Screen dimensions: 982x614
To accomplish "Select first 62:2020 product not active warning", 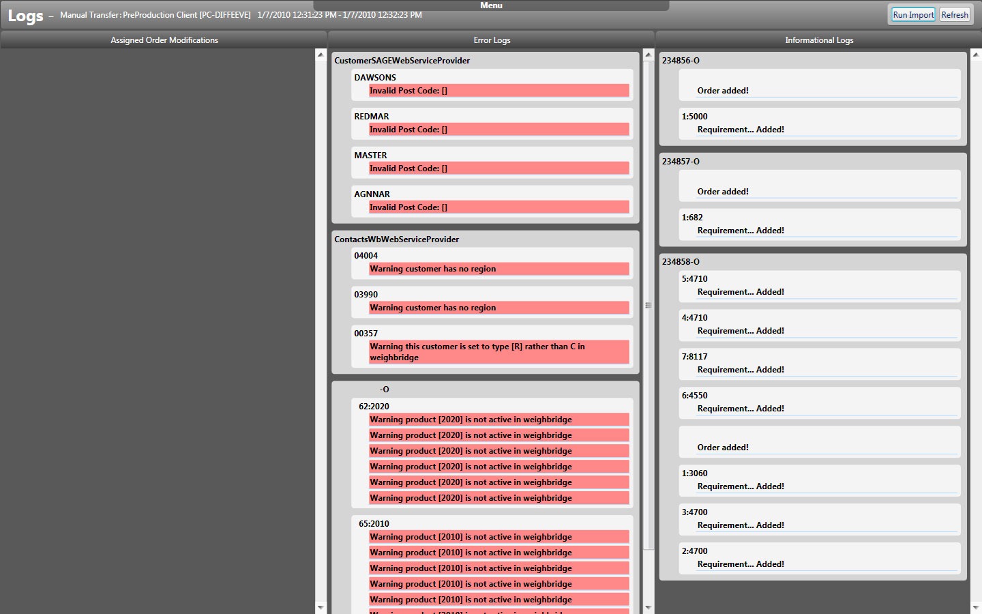I will coord(499,420).
